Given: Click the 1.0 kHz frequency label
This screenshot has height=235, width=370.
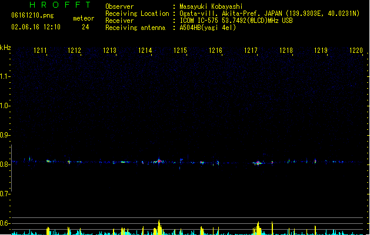Looking at the screenshot, I should point(5,105).
